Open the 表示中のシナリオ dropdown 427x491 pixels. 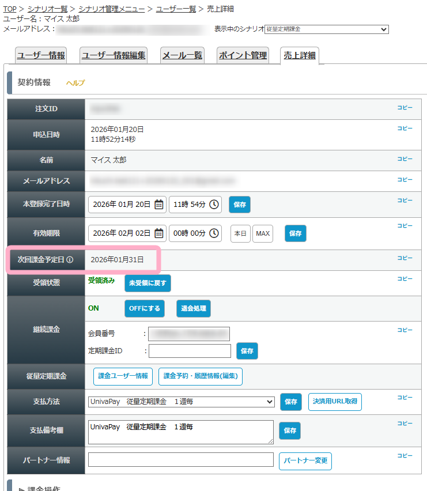[326, 29]
